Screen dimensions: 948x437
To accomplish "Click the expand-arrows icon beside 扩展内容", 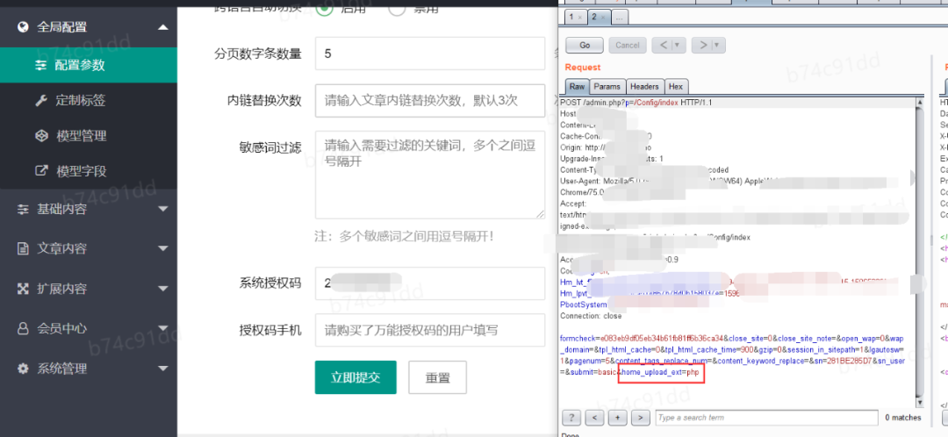I will (x=23, y=289).
